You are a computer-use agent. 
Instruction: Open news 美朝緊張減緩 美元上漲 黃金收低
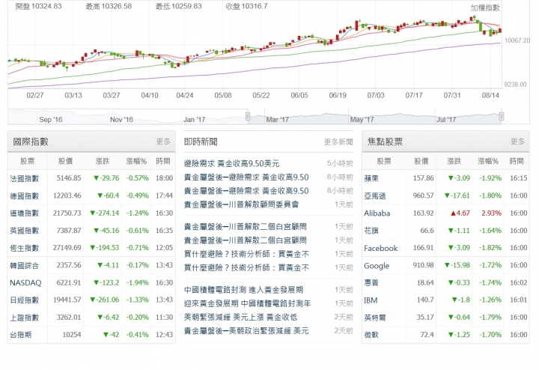(x=246, y=317)
